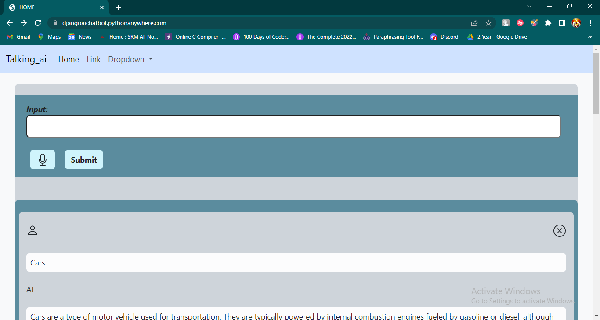Open a new browser tab
Viewport: 600px width, 320px height.
(x=119, y=7)
